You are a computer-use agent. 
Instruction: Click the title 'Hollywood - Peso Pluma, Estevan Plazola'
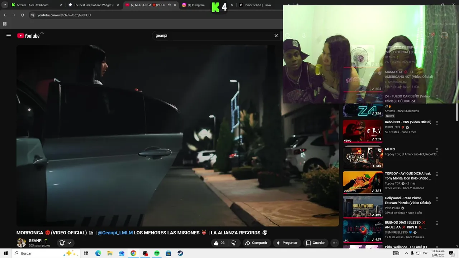point(408,200)
